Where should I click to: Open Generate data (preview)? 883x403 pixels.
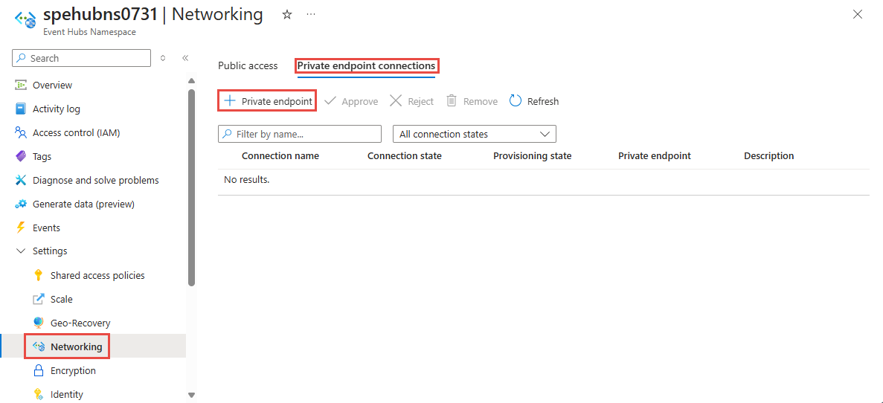tap(83, 204)
